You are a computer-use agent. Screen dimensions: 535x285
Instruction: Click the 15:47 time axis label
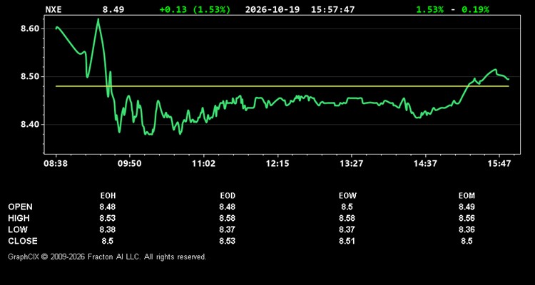(499, 164)
